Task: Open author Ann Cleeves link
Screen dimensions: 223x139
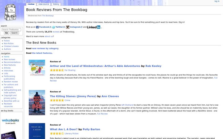Action: (110, 96)
